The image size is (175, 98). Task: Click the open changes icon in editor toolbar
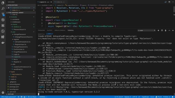coord(165,2)
